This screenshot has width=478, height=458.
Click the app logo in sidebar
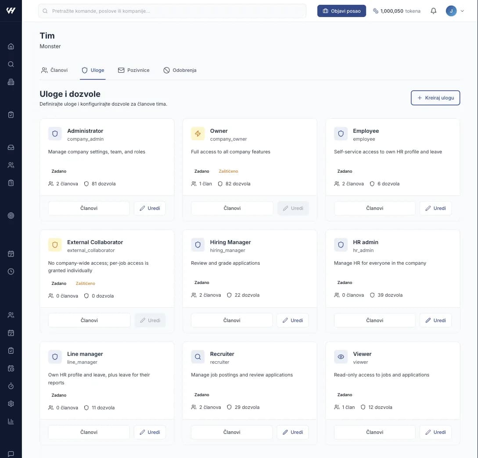(x=11, y=11)
